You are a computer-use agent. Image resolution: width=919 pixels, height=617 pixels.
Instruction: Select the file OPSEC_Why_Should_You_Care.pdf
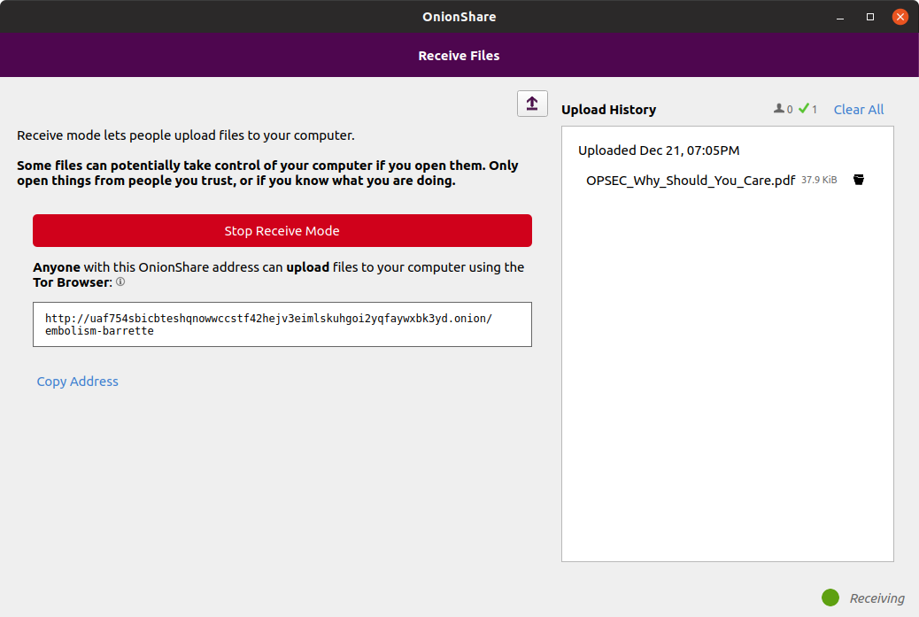(690, 179)
